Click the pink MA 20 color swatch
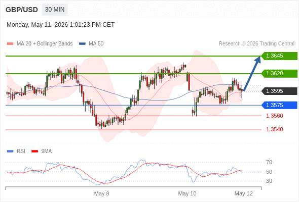The height and width of the screenshot is (202, 299). click(x=10, y=44)
